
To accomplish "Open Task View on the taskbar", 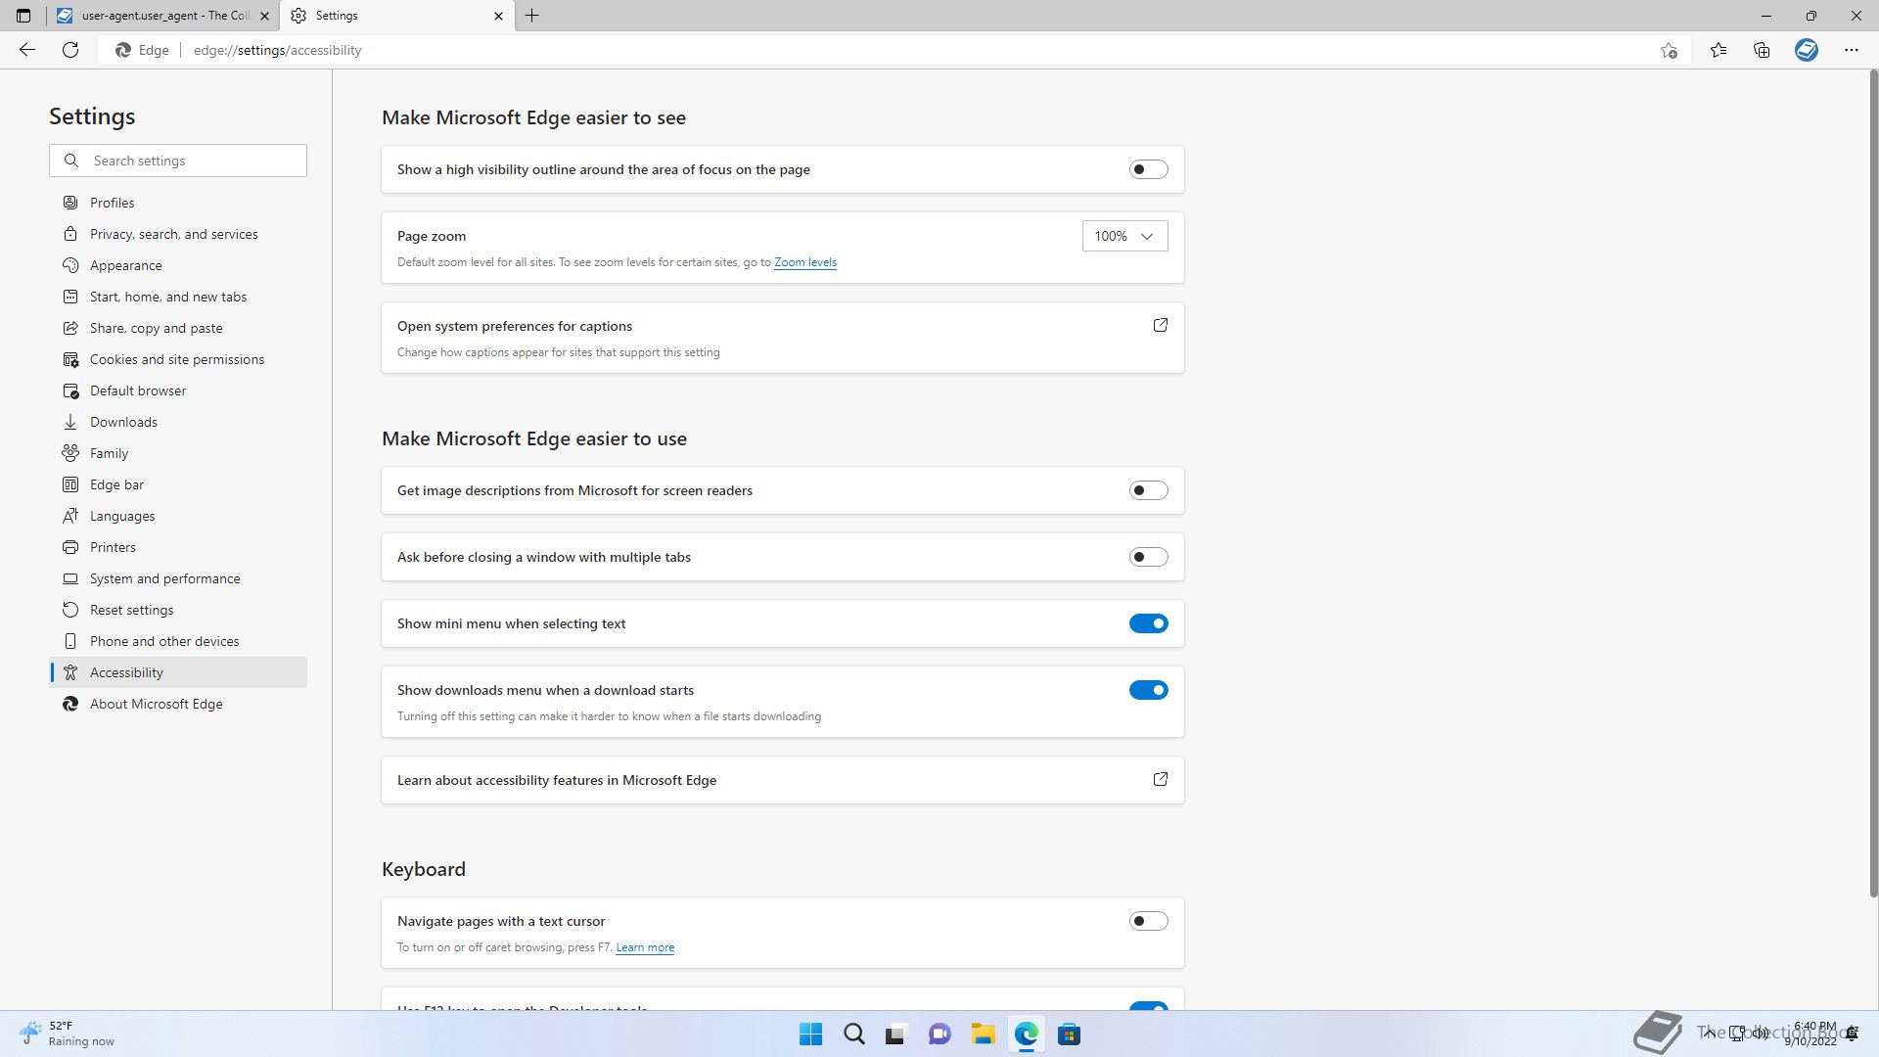I will point(895,1034).
